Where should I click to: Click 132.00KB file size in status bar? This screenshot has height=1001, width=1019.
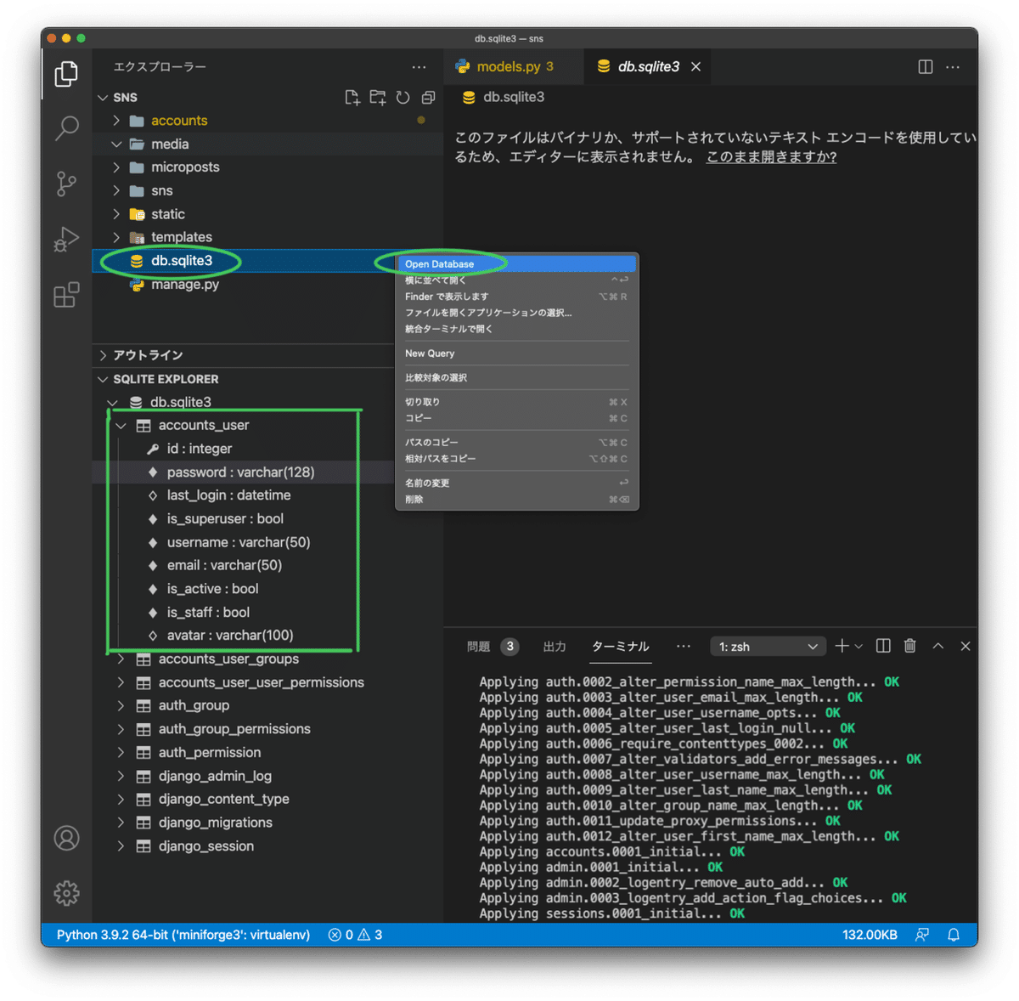(870, 935)
